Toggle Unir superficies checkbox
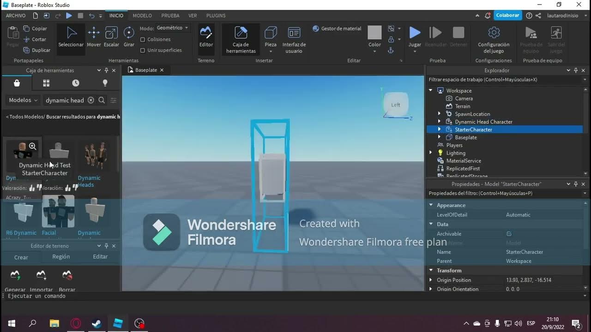 tap(143, 50)
